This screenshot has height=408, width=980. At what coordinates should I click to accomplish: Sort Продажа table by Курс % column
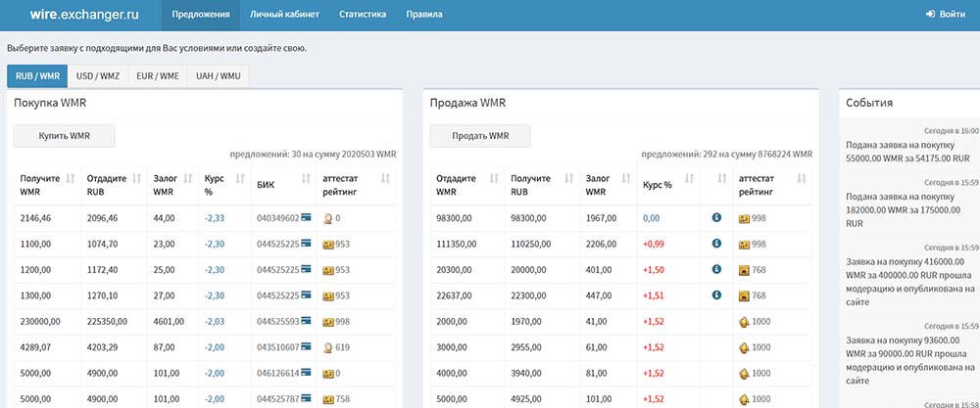tap(689, 178)
